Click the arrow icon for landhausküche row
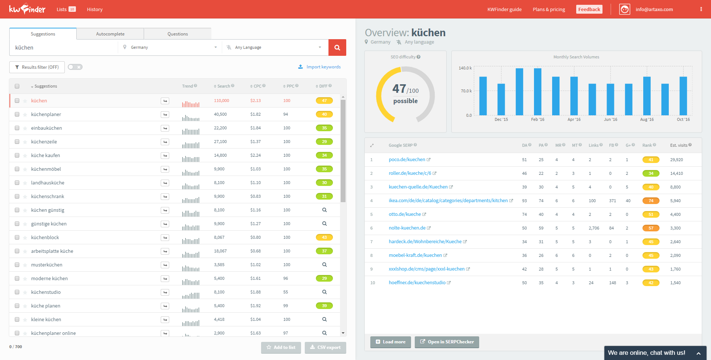The image size is (711, 360). coord(165,183)
